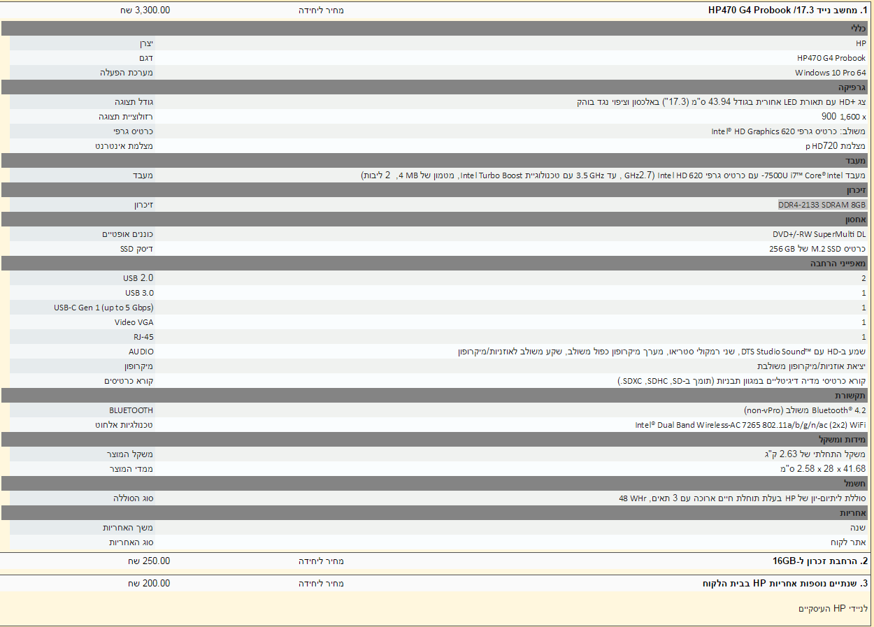Click the 'BLUETOOTH' label

[131, 410]
